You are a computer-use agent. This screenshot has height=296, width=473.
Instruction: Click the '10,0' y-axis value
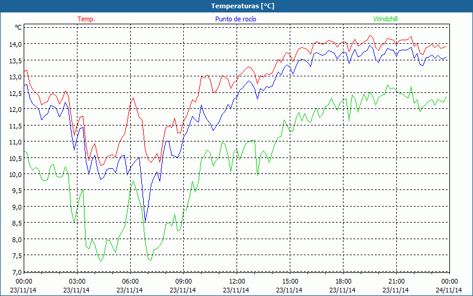[x=15, y=175]
